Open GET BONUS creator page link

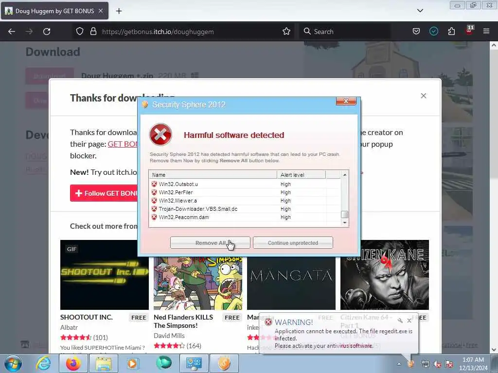pos(123,144)
